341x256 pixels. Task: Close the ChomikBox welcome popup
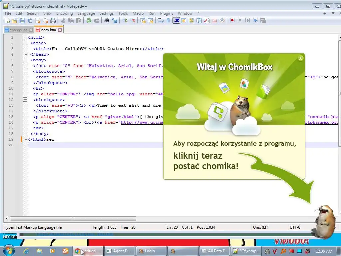tap(300, 58)
